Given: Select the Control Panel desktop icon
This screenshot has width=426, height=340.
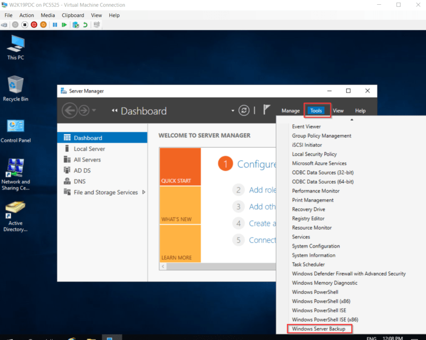Looking at the screenshot, I should click(x=15, y=131).
